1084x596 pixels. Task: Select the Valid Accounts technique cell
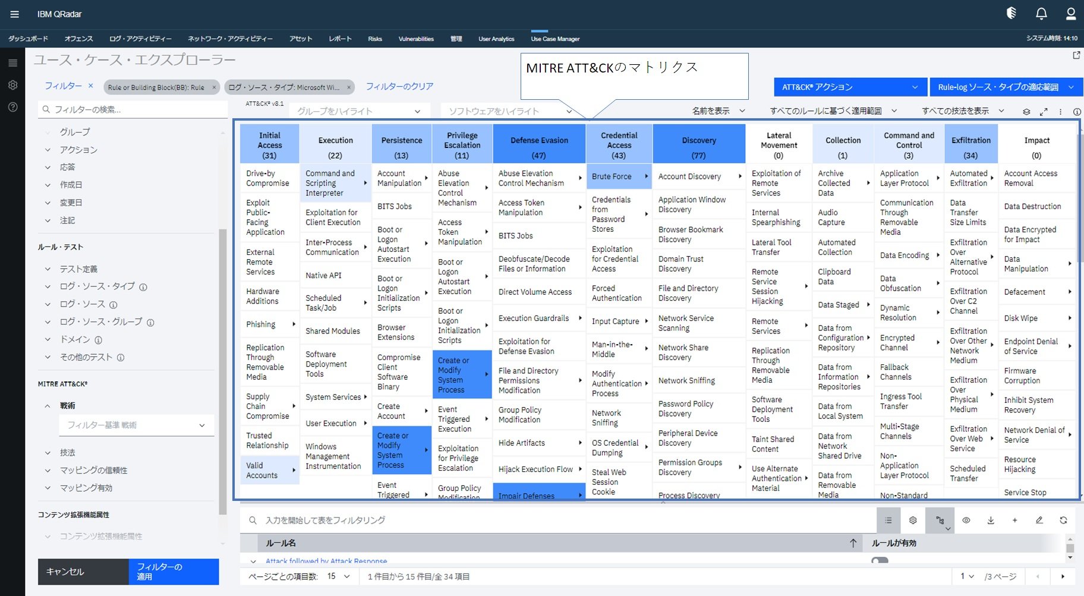(x=270, y=471)
